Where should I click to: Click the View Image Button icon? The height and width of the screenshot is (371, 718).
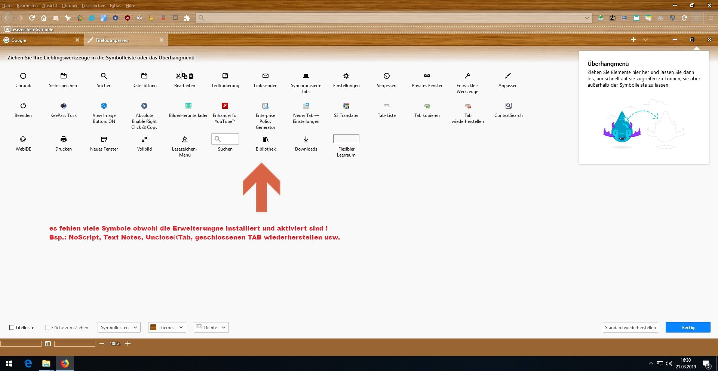coord(104,106)
